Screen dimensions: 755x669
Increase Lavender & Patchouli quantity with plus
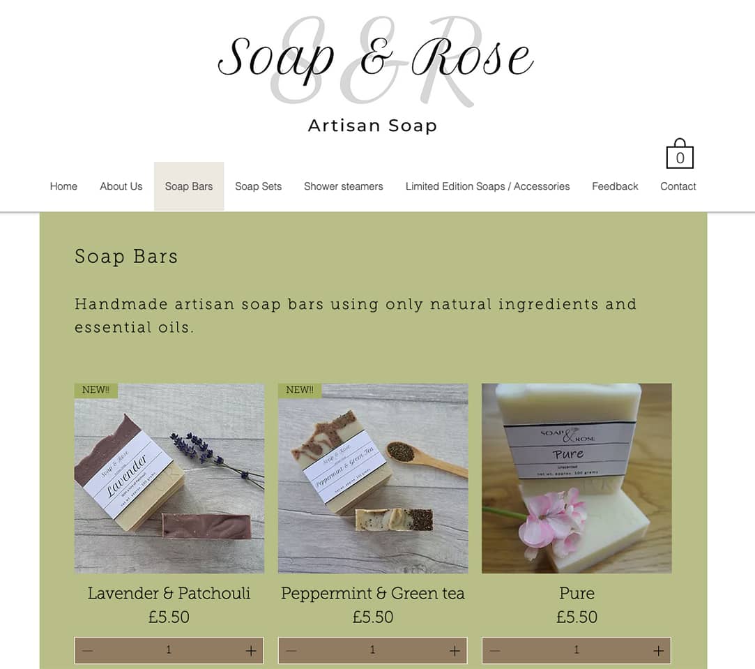251,651
